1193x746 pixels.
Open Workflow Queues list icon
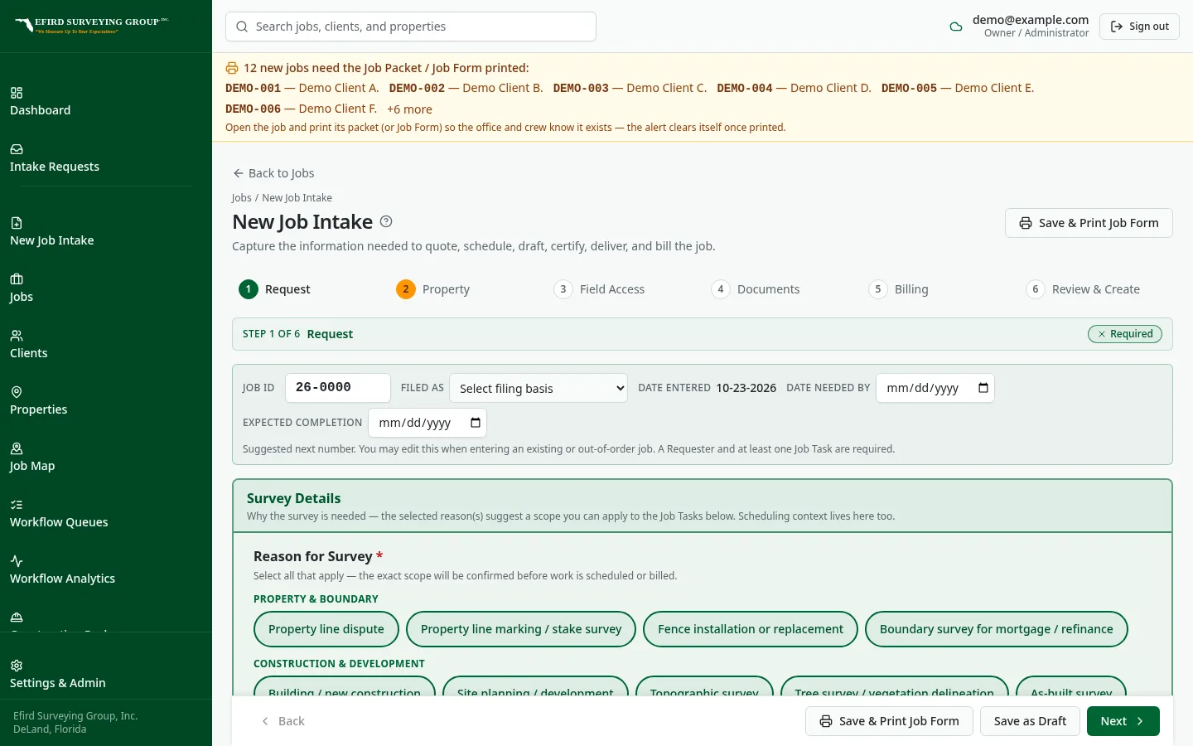click(x=17, y=505)
